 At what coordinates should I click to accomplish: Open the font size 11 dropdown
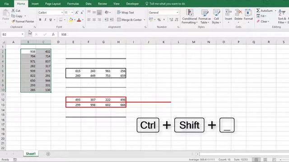pos(72,13)
